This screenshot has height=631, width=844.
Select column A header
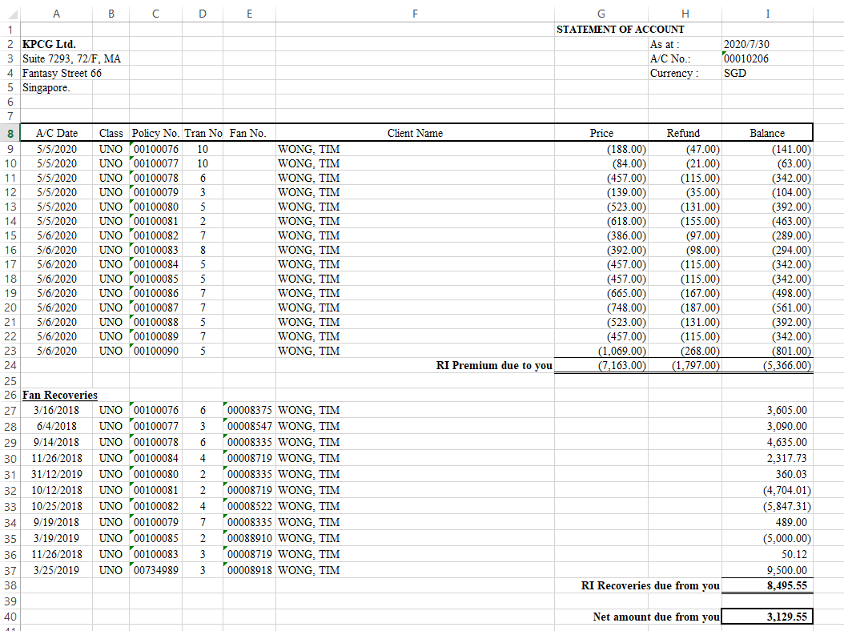point(57,14)
